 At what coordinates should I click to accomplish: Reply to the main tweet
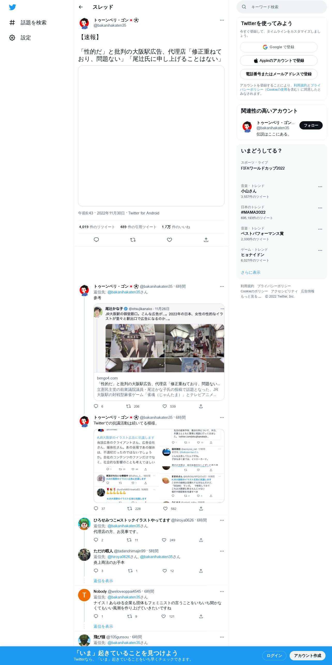(96, 240)
